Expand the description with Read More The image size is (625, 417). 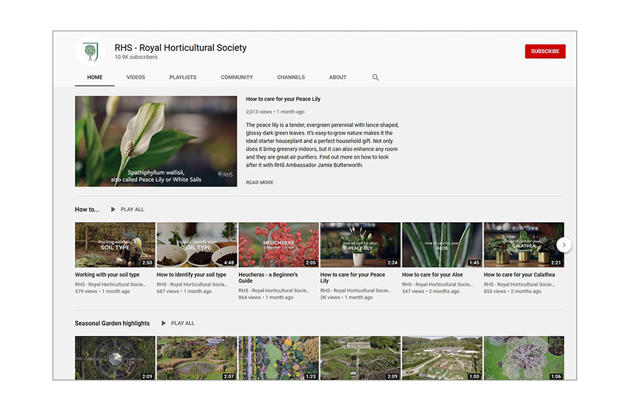click(x=259, y=182)
